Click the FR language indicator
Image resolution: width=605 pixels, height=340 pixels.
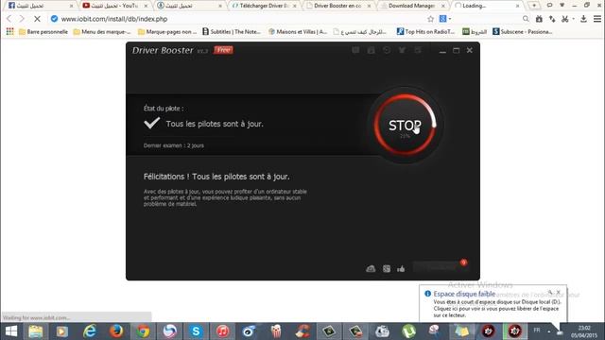(537, 331)
